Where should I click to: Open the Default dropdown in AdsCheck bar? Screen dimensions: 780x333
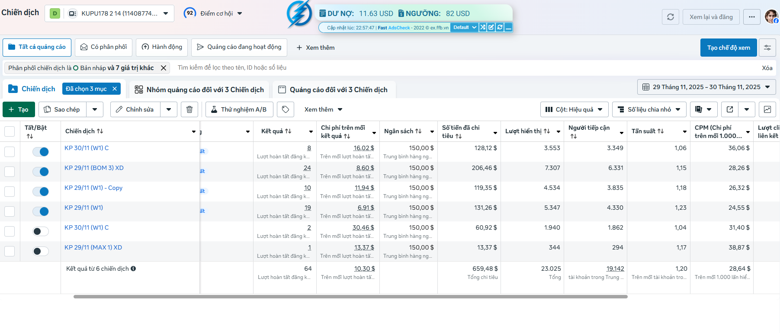(x=465, y=27)
